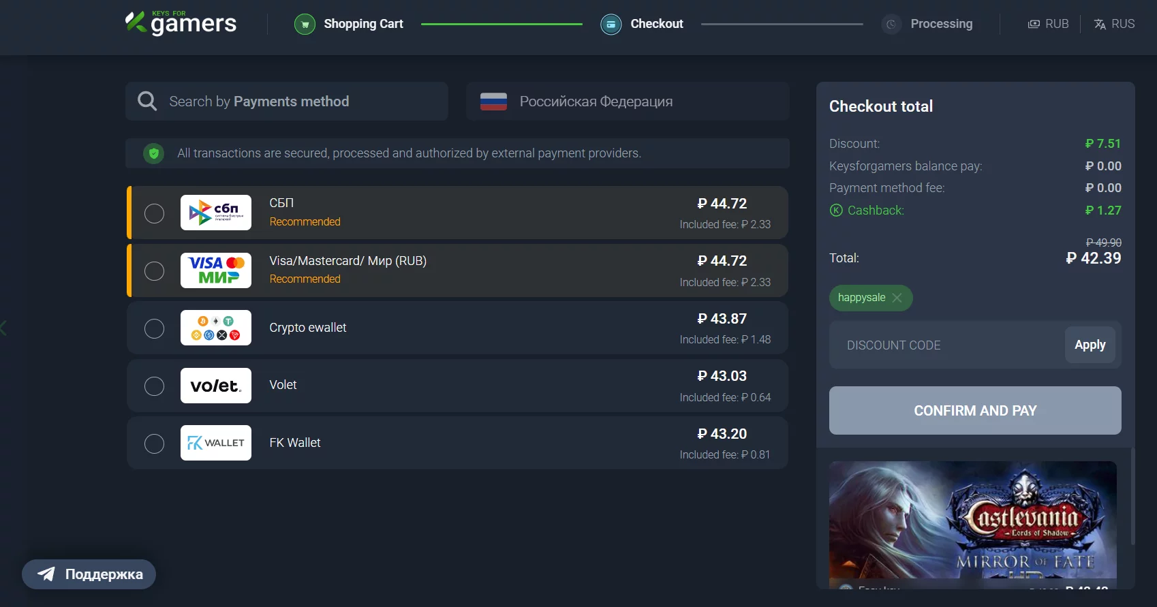The height and width of the screenshot is (607, 1157).
Task: Click the Keys for Gamers logo
Action: pos(181,23)
